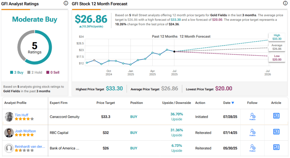Open article icon in Bank of America row
290x158 pixels.
(276, 147)
